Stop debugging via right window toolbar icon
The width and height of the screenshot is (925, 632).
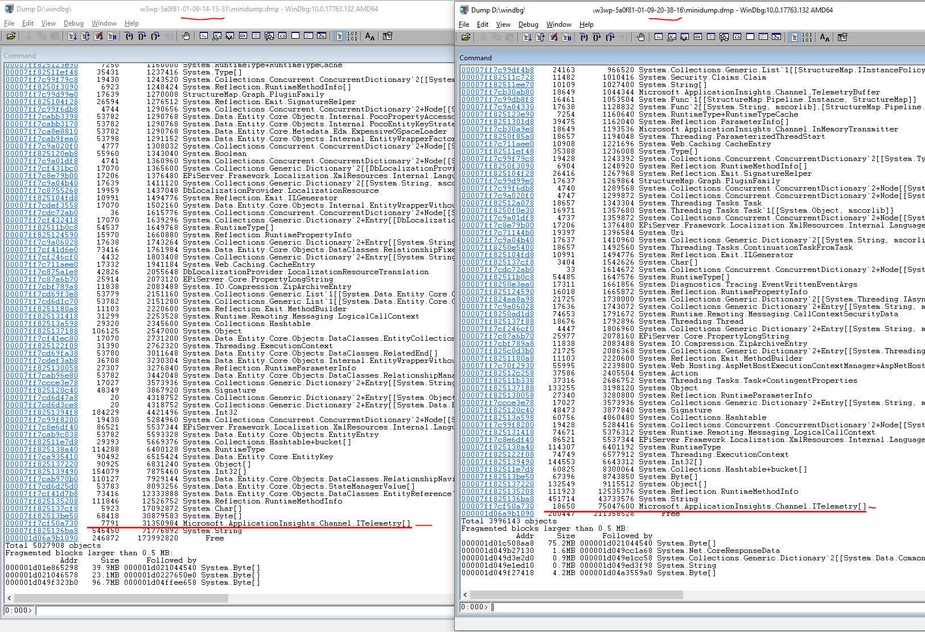tap(553, 37)
